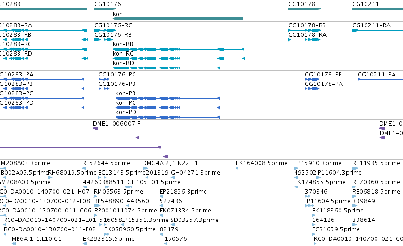403x246 pixels.
Task: Open RC0-DA0010-140700-021-E01 alignment label
Action: point(50,221)
